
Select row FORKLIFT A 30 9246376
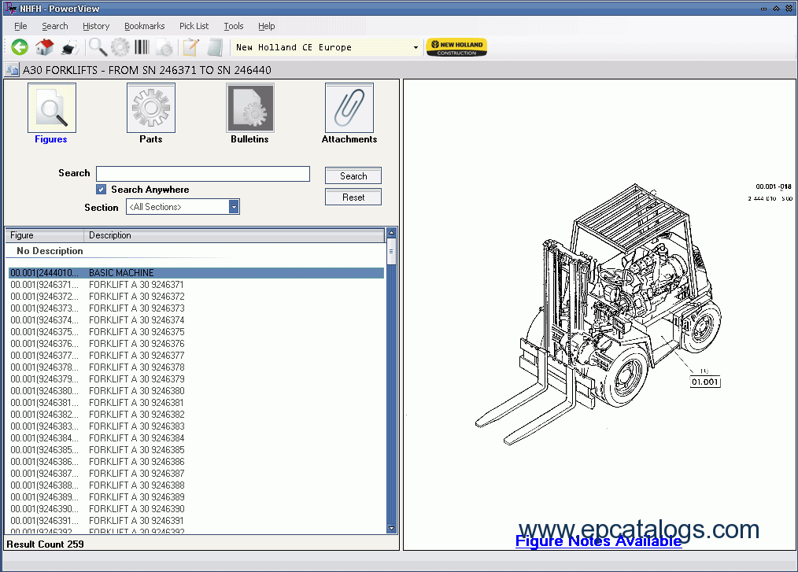(x=197, y=344)
